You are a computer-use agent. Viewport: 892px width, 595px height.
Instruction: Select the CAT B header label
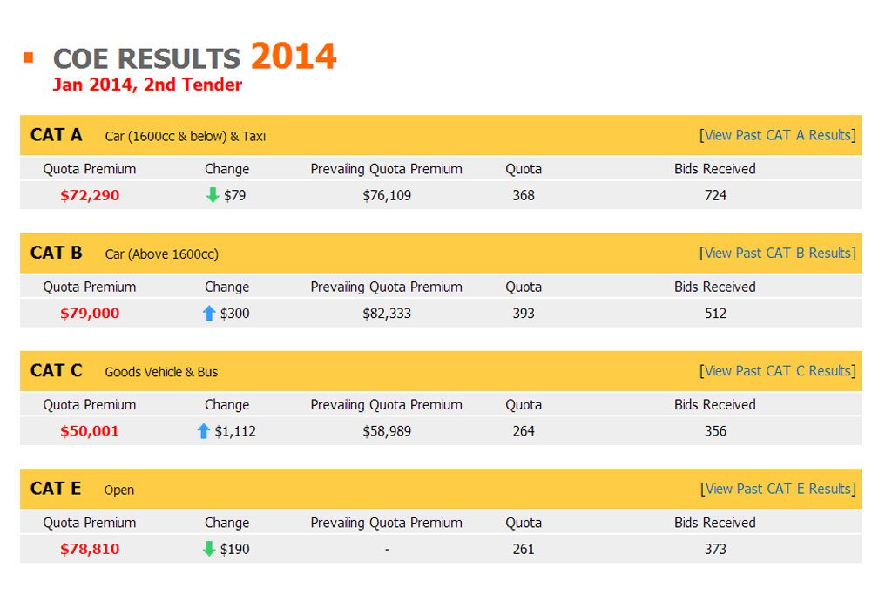click(x=57, y=253)
